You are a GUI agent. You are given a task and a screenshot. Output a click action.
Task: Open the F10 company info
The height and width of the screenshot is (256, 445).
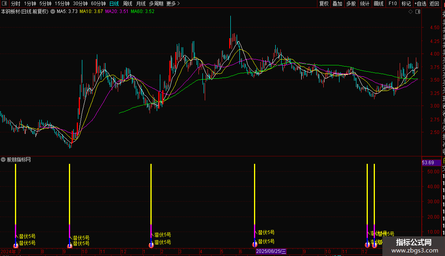(393, 4)
